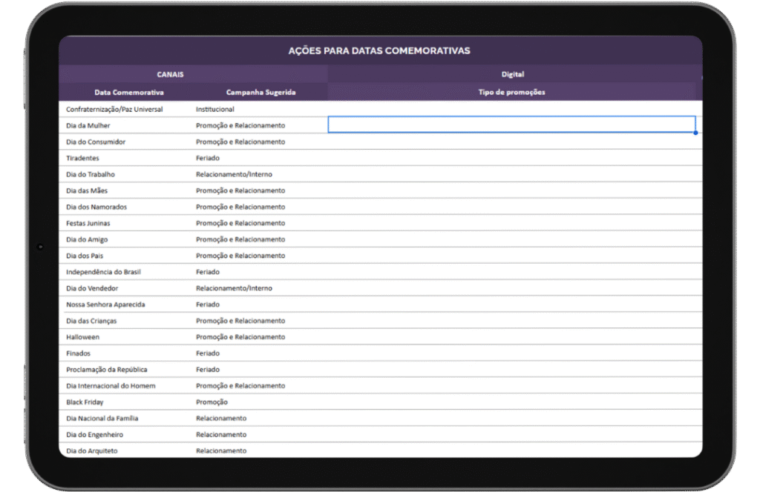Image resolution: width=760 pixels, height=492 pixels.
Task: Select the 'Confraternização/Paz Universal' cell
Action: click(x=114, y=109)
